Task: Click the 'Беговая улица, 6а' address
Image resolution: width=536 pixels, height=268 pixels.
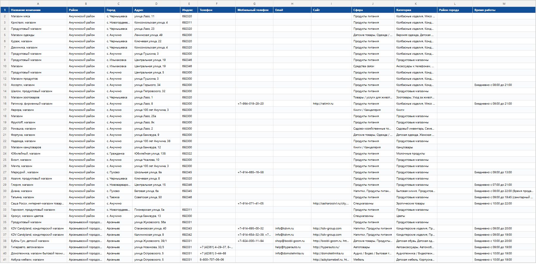Action: [156, 191]
